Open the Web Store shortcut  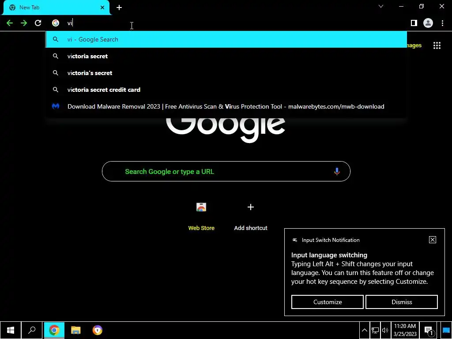(201, 216)
